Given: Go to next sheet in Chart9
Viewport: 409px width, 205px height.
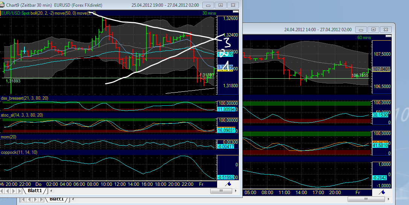Looking at the screenshot, I should click(14, 191).
